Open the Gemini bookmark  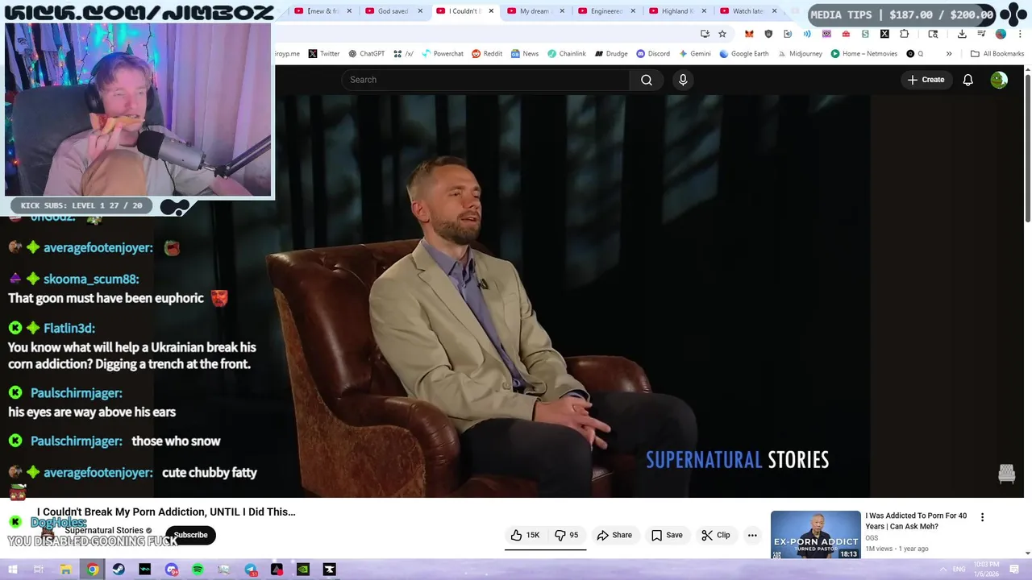click(695, 54)
